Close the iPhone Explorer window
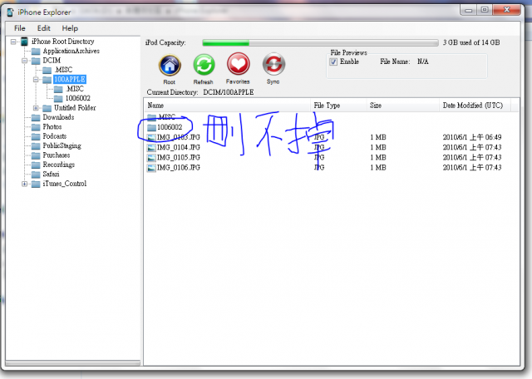The height and width of the screenshot is (379, 532). coord(506,10)
